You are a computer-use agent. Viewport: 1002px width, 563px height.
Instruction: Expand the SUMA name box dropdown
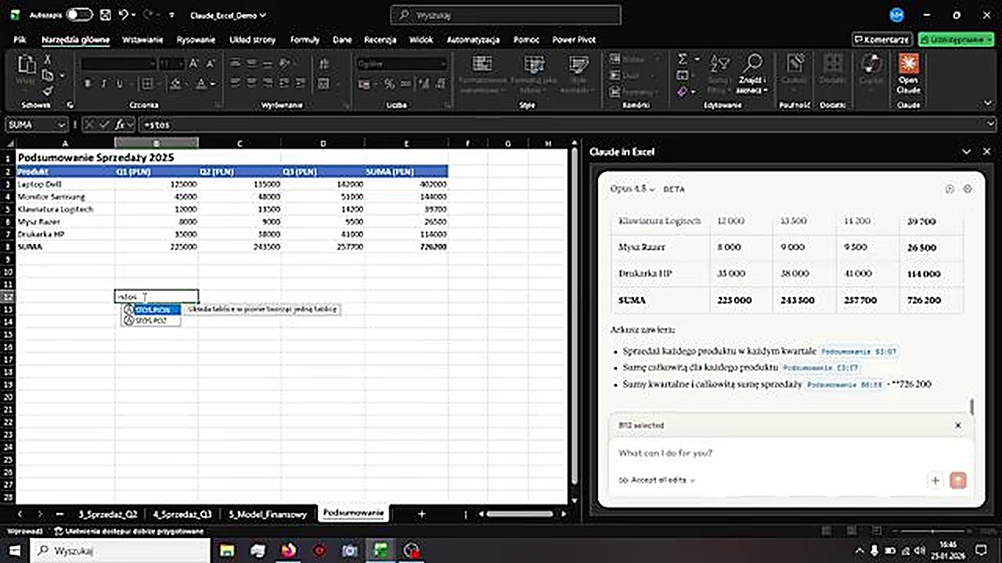(x=60, y=124)
